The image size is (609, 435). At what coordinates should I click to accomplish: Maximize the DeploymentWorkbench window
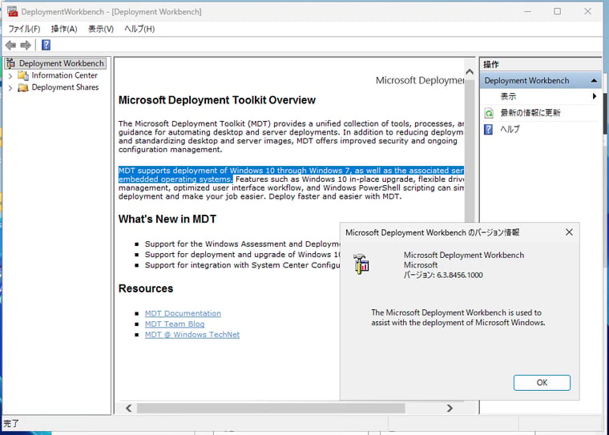(x=558, y=12)
